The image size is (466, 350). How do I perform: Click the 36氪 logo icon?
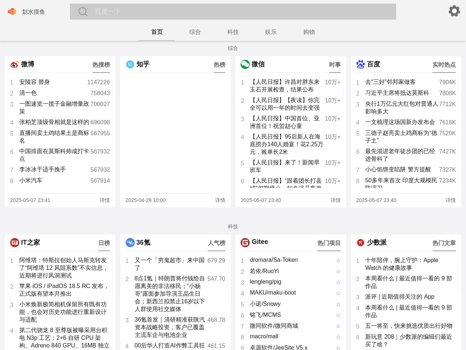point(130,242)
